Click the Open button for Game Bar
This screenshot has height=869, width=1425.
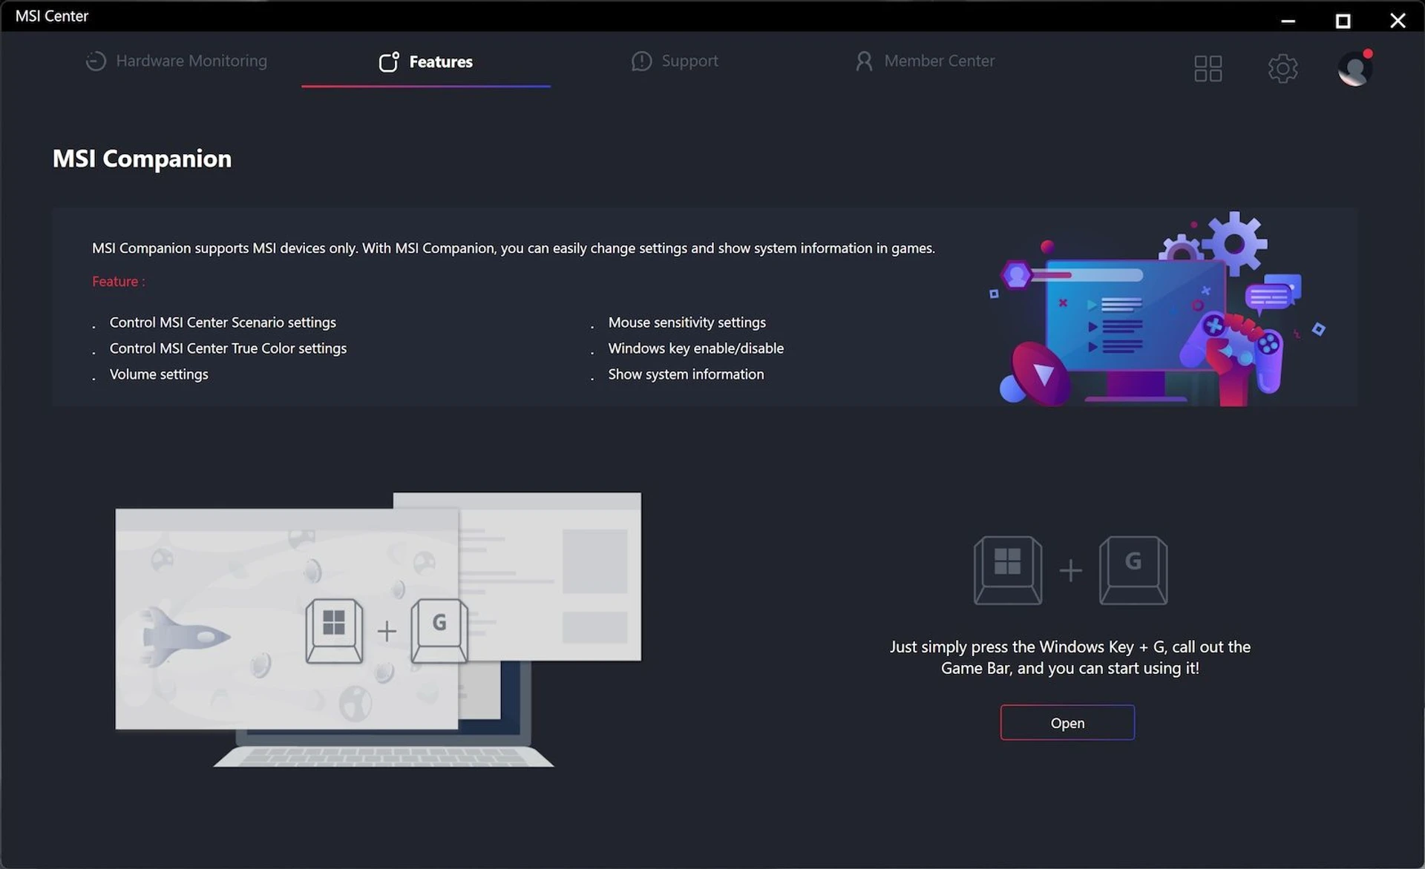[1067, 722]
